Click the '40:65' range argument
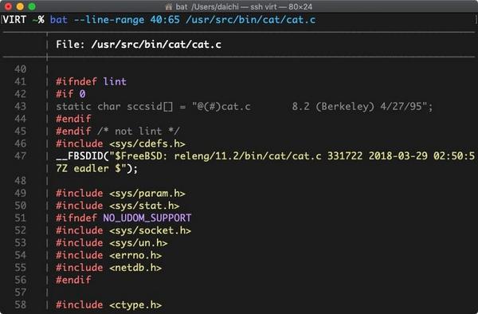The height and width of the screenshot is (314, 478). pos(165,20)
